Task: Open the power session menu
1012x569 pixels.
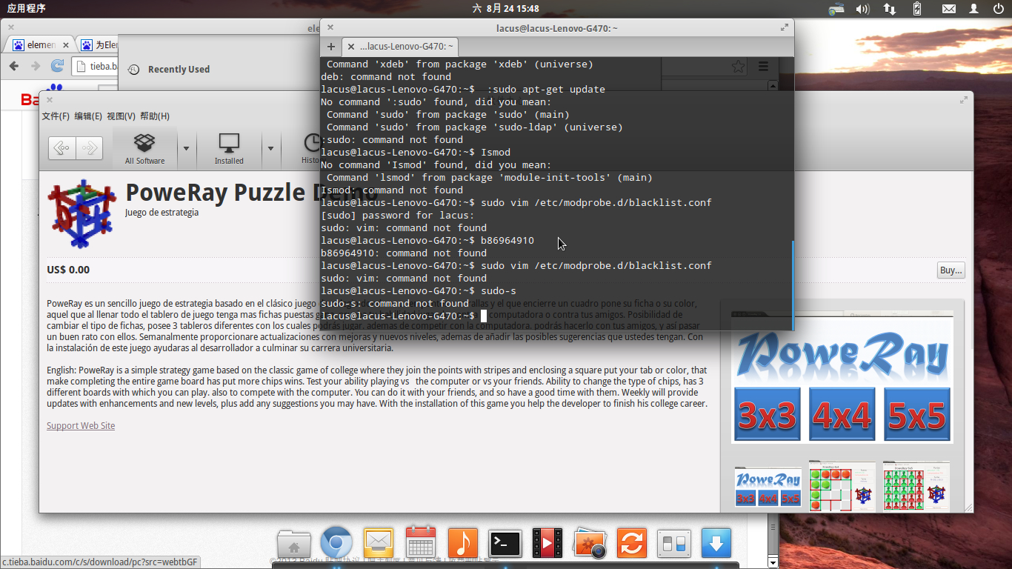Action: point(997,9)
